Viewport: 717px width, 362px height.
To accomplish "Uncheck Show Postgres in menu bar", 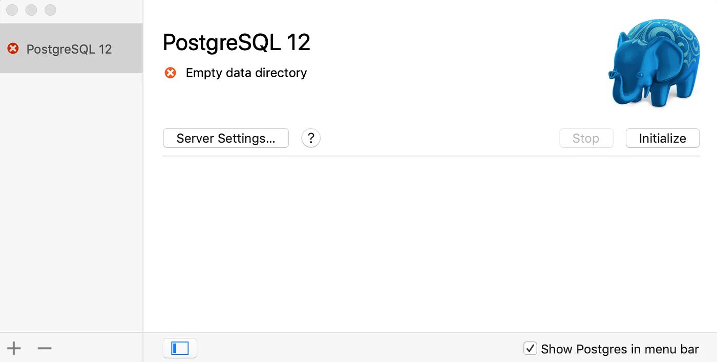I will pyautogui.click(x=530, y=349).
